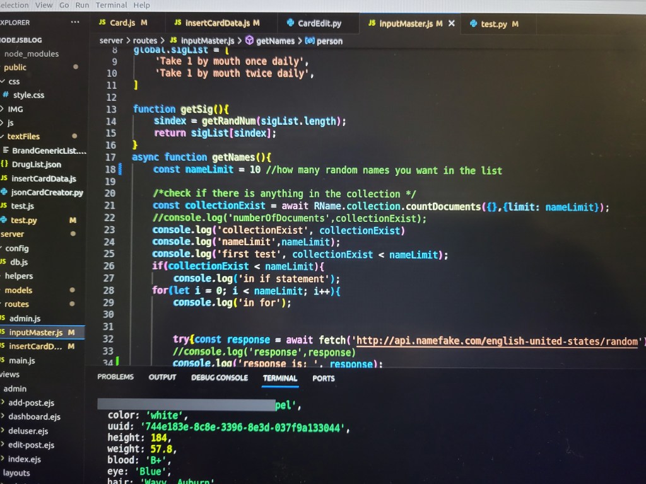Show the PROBLEMS panel
646x484 pixels.
(115, 377)
